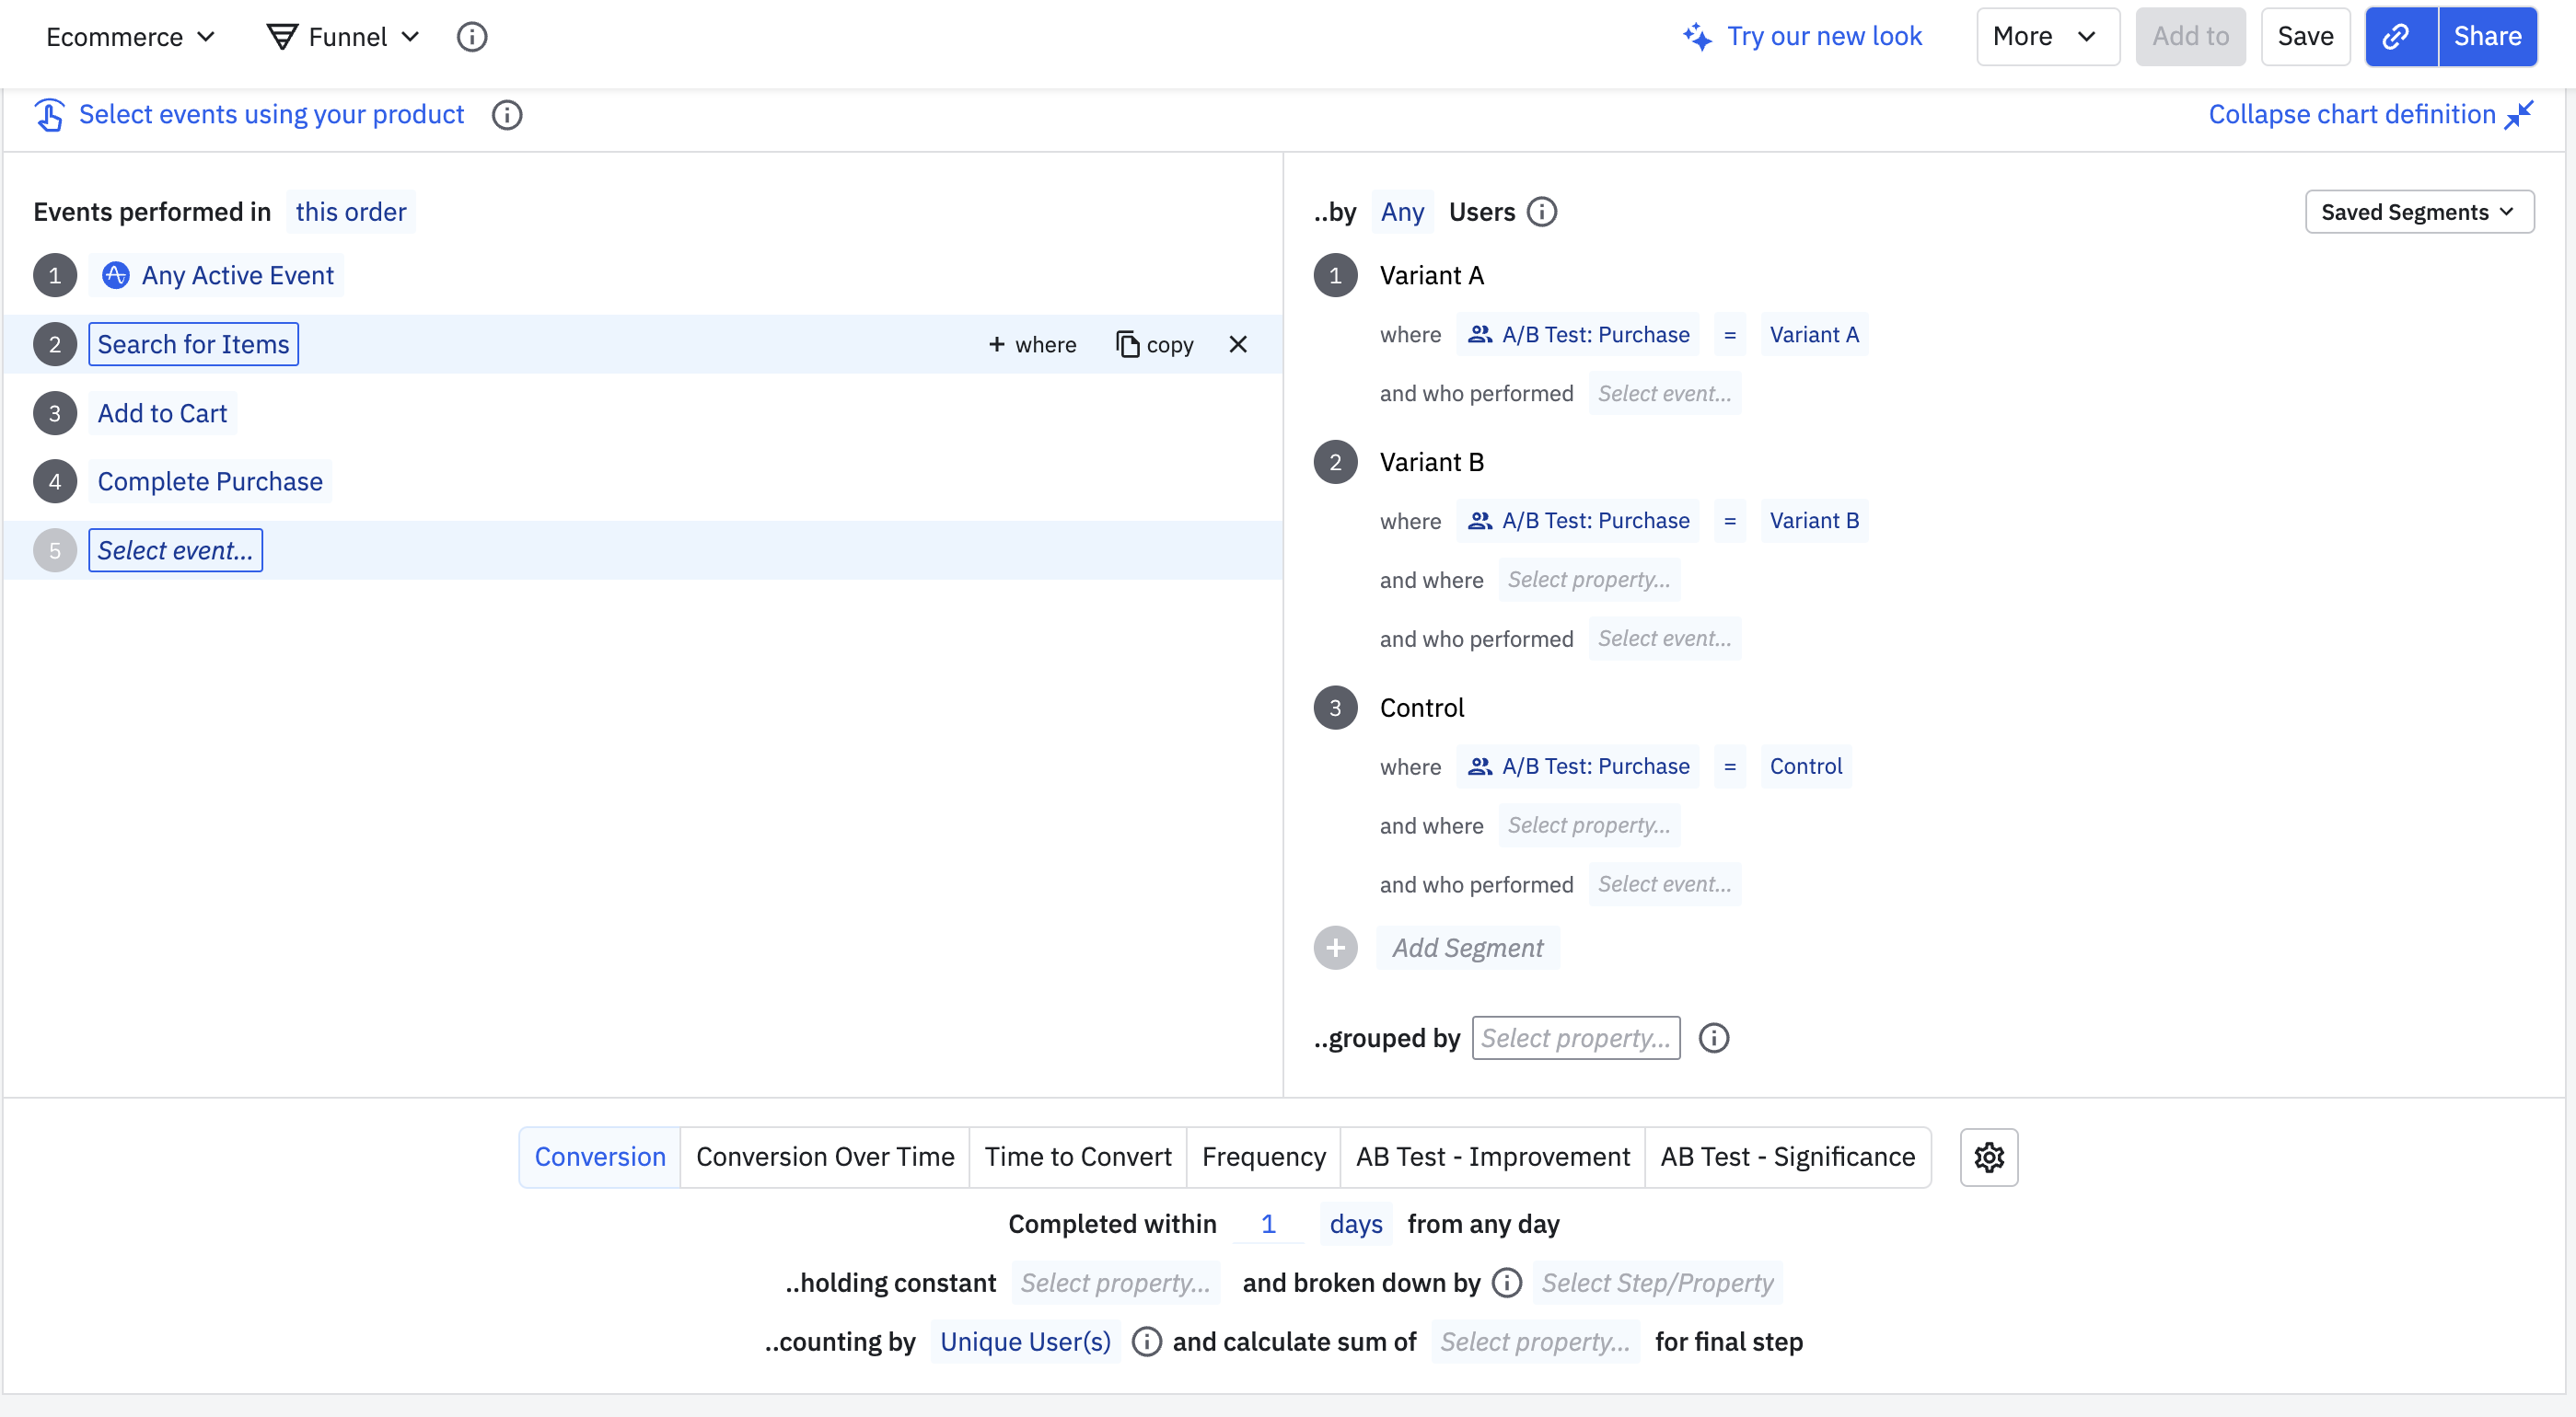
Task: Click info icon next to Funnel
Action: pyautogui.click(x=471, y=37)
